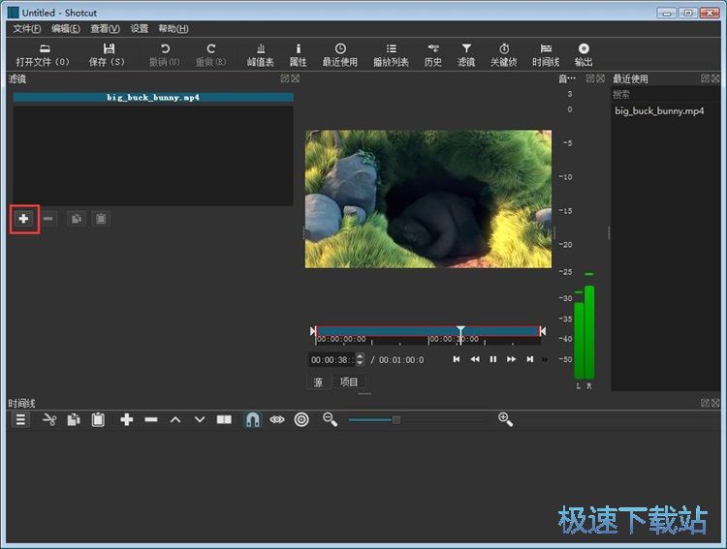Toggle timeline snapping magnet button
This screenshot has height=549, width=727.
pos(252,419)
